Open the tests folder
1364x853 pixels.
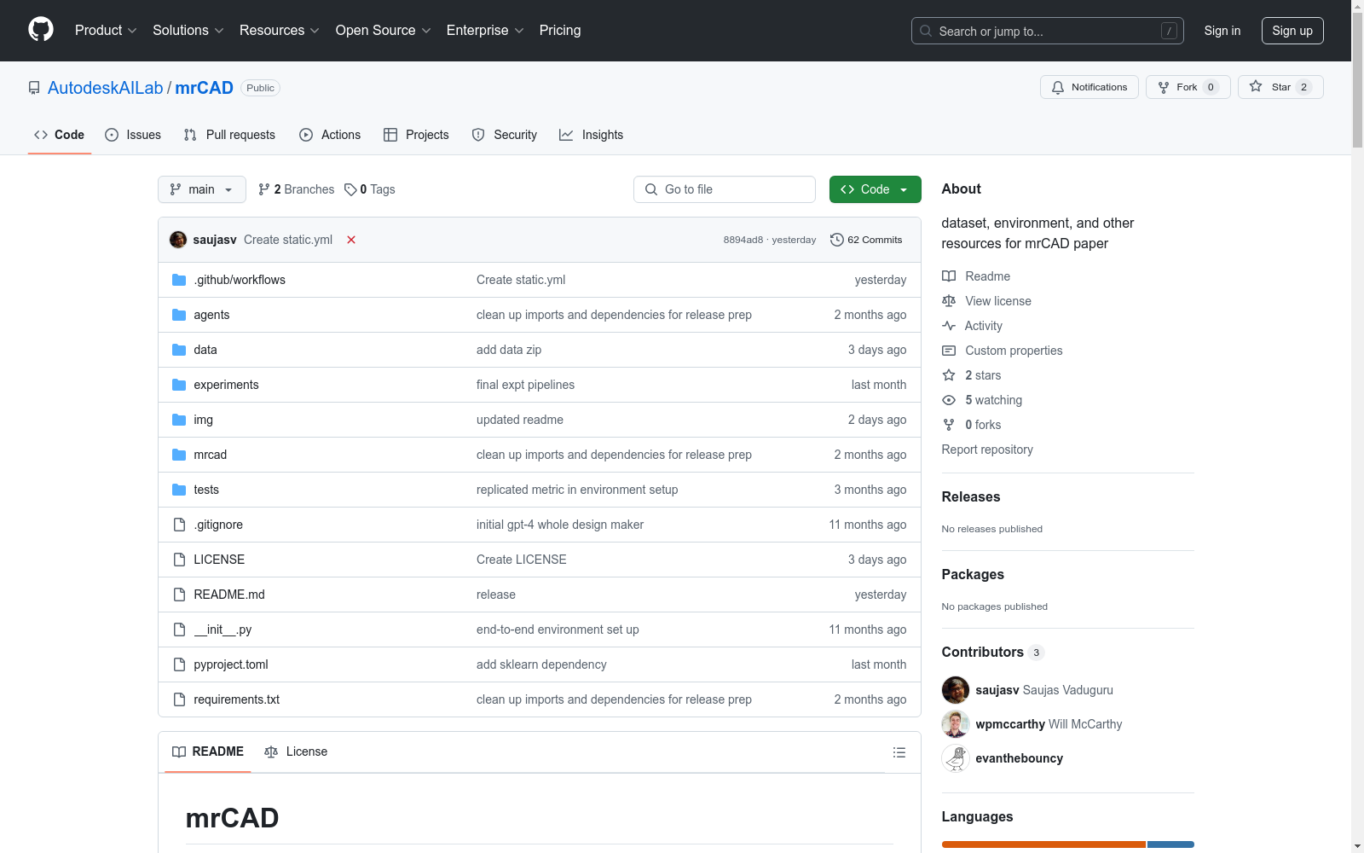(x=206, y=490)
